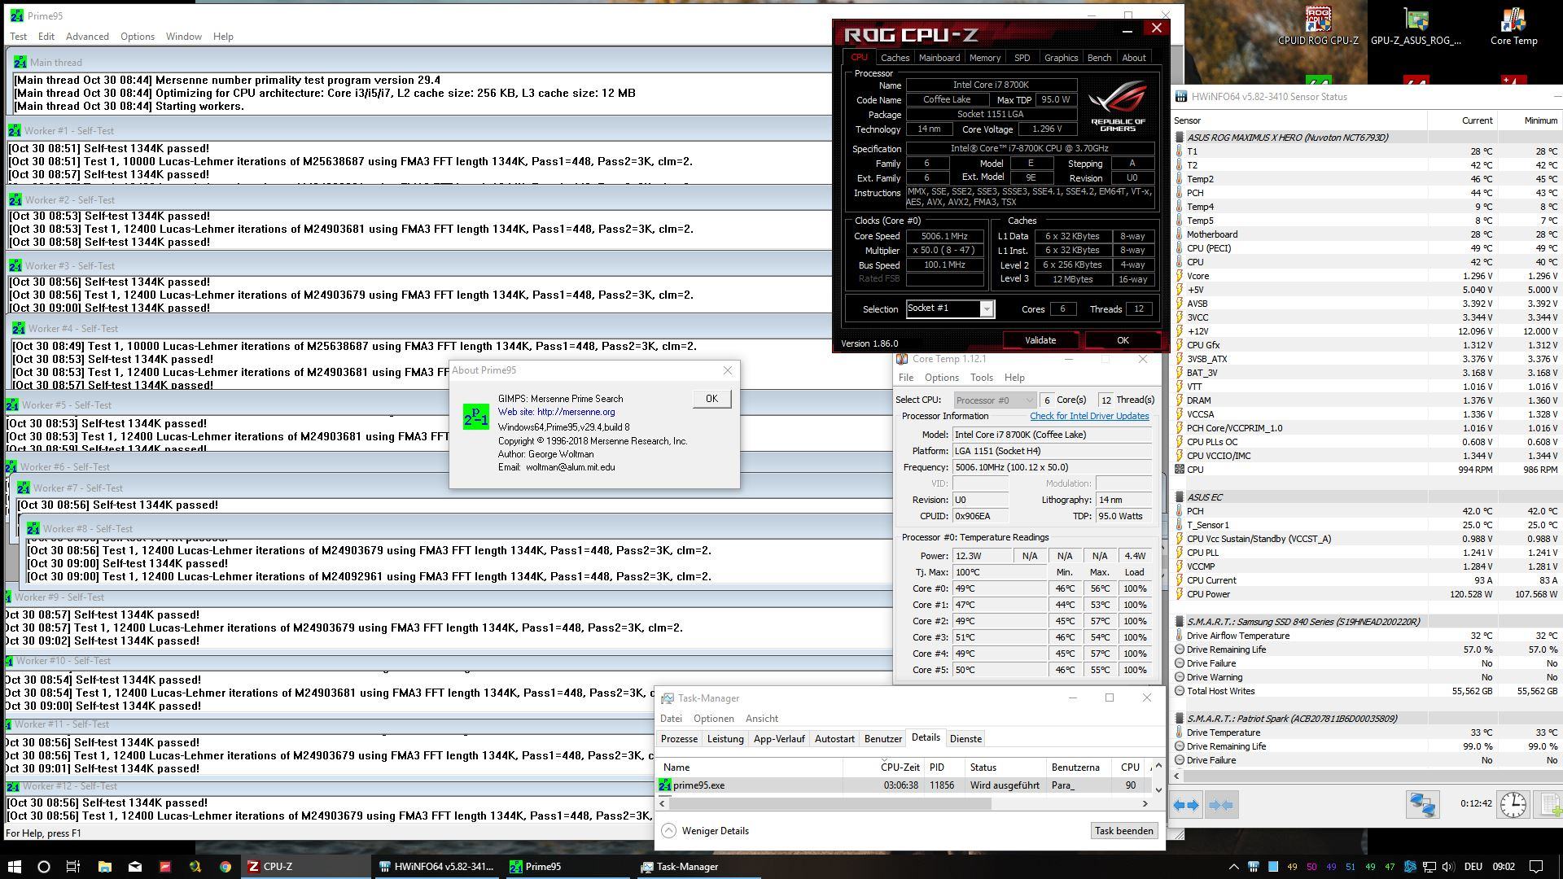The image size is (1563, 879).
Task: Open Windows action center notifications
Action: (1536, 867)
